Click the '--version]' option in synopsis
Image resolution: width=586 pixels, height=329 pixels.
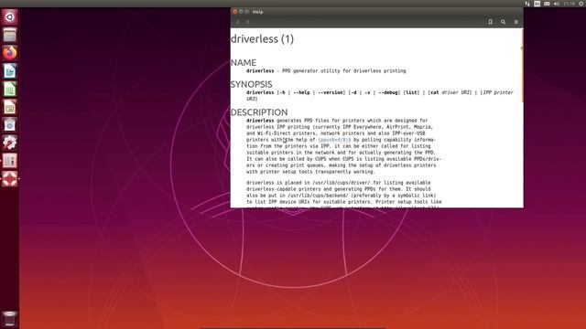pyautogui.click(x=331, y=92)
